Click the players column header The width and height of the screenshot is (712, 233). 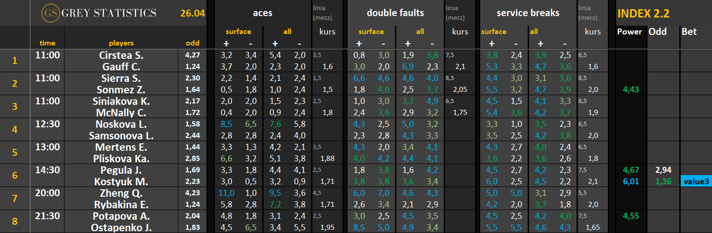coord(121,43)
